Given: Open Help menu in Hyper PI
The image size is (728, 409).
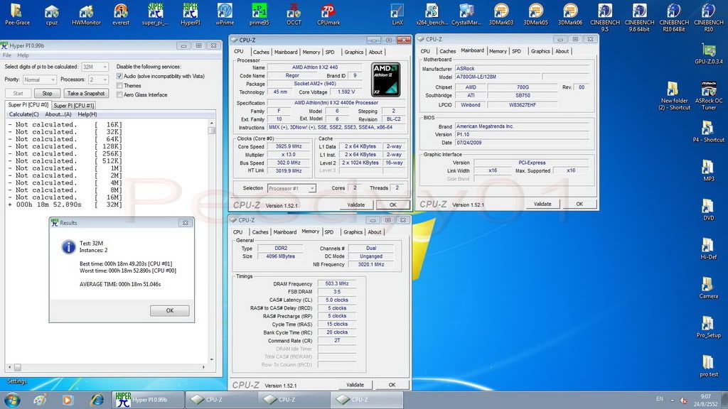Looking at the screenshot, I should tap(23, 55).
